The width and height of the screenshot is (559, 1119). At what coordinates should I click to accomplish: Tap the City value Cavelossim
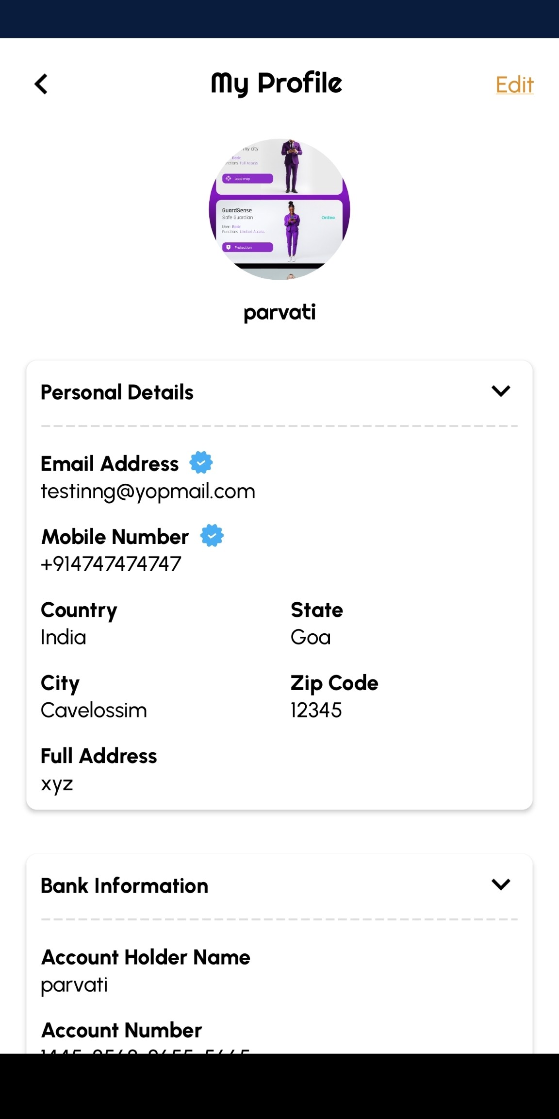pos(94,710)
